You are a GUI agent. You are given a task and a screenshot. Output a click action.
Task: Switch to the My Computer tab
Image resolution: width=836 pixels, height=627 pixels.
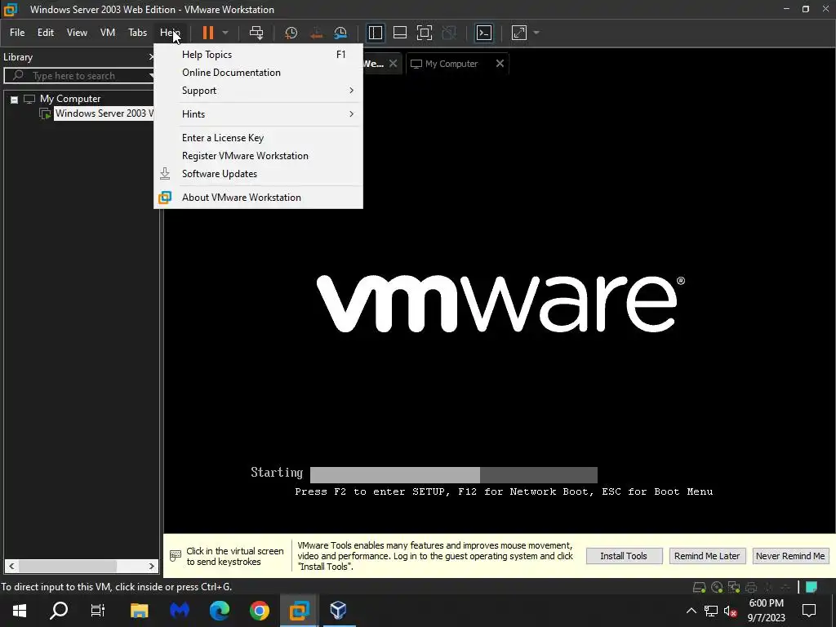pyautogui.click(x=451, y=64)
